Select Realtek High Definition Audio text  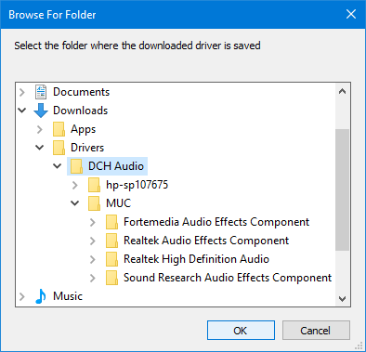(196, 259)
